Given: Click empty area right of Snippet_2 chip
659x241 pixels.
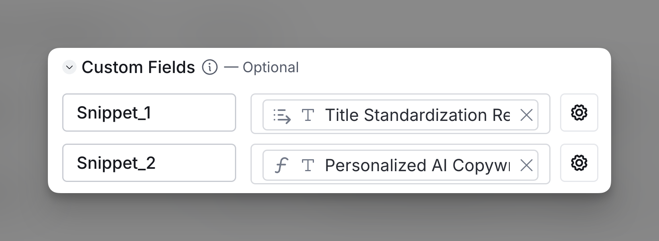Looking at the screenshot, I should click(544, 164).
